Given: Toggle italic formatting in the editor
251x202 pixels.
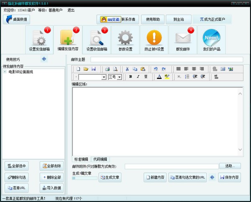Looking at the screenshot, I should pyautogui.click(x=138, y=77).
